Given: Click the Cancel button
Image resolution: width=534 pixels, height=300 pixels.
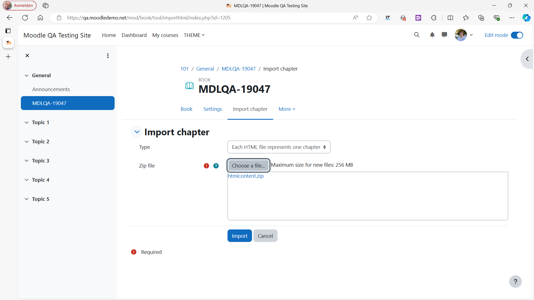Looking at the screenshot, I should pyautogui.click(x=265, y=236).
